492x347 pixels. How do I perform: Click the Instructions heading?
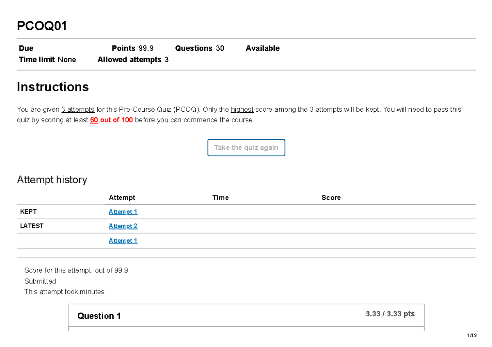pos(53,87)
